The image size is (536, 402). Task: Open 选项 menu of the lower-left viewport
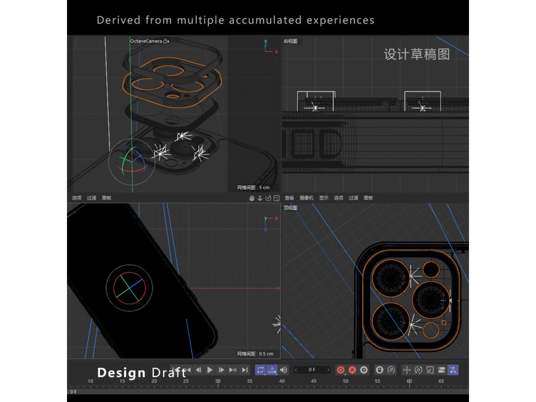click(76, 198)
